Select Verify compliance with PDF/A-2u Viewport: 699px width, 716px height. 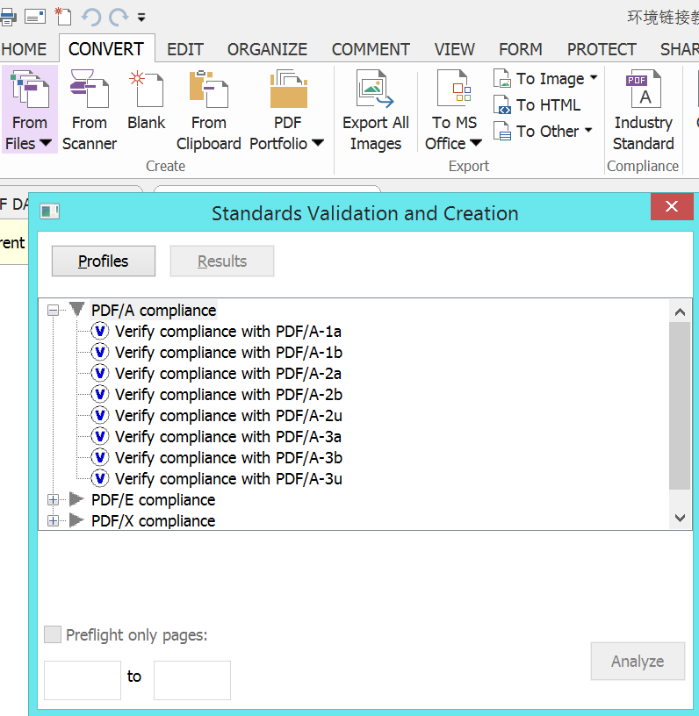228,416
